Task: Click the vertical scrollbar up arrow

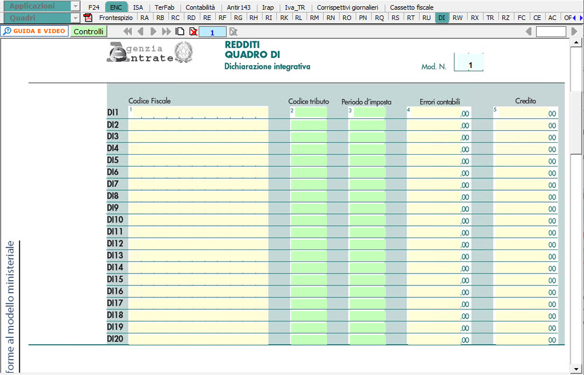Action: point(575,42)
